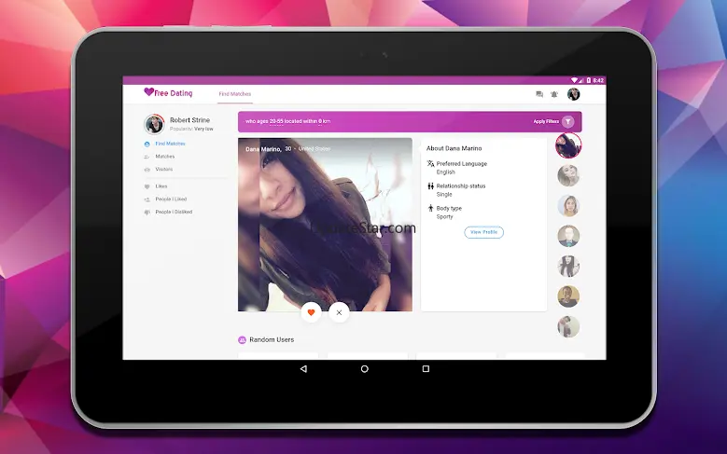Click View Profile button
The width and height of the screenshot is (727, 454).
483,232
